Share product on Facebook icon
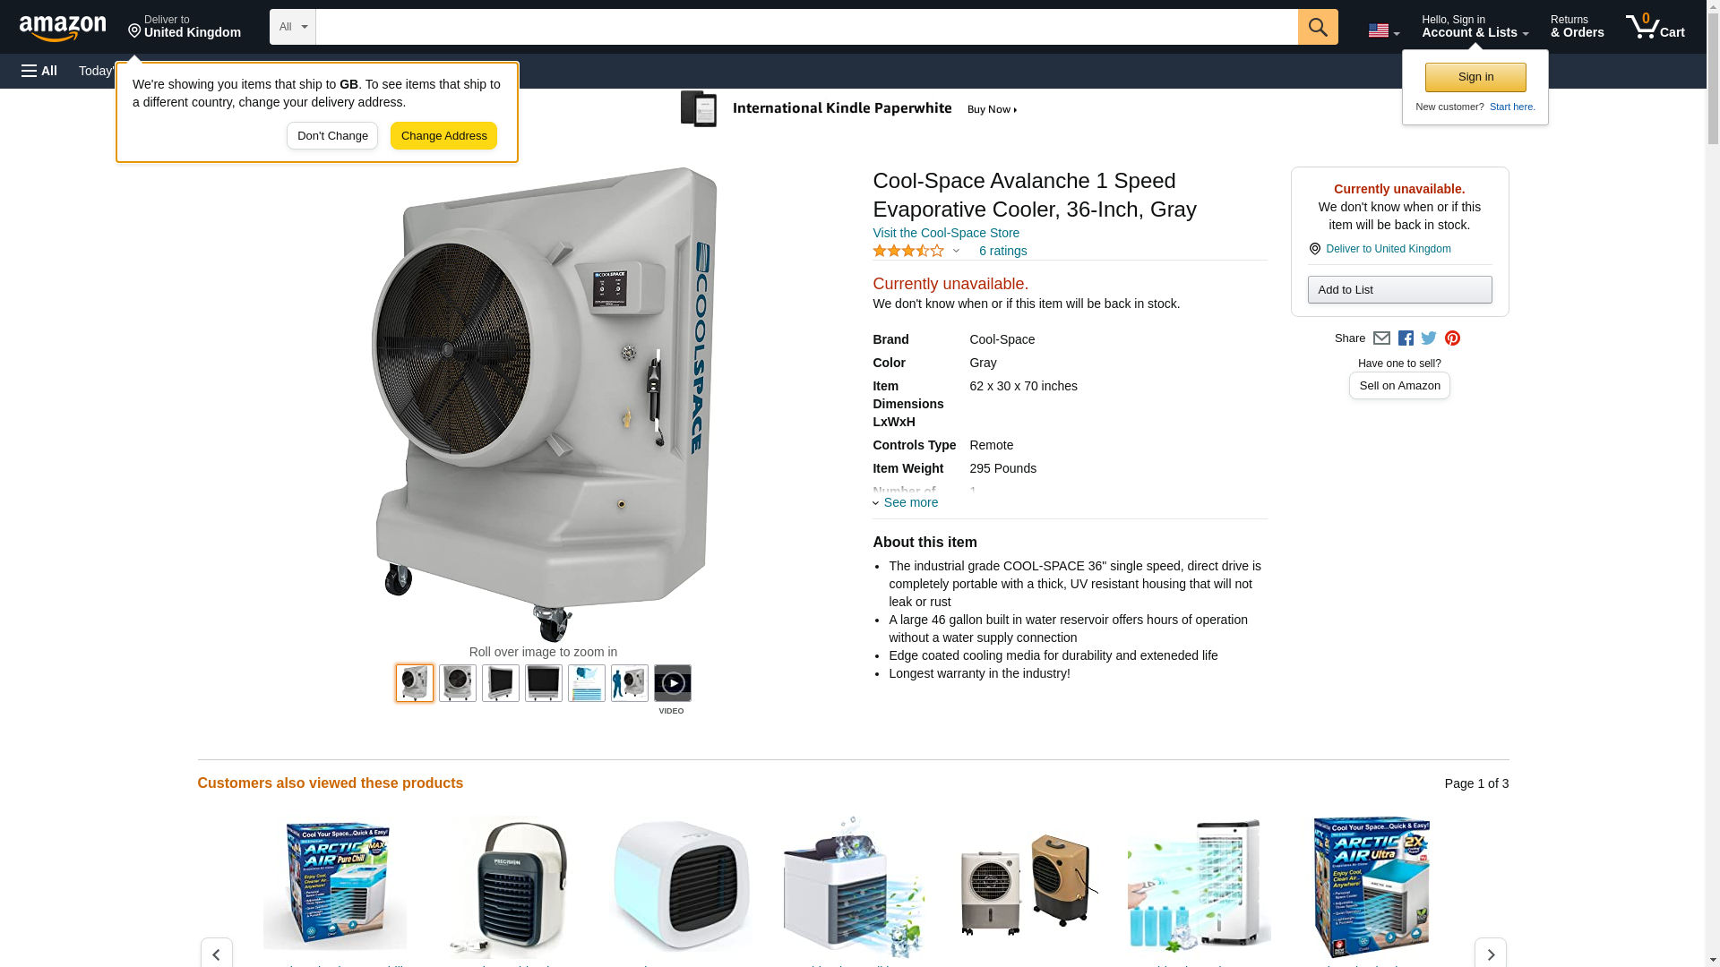The image size is (1720, 967). (1406, 338)
